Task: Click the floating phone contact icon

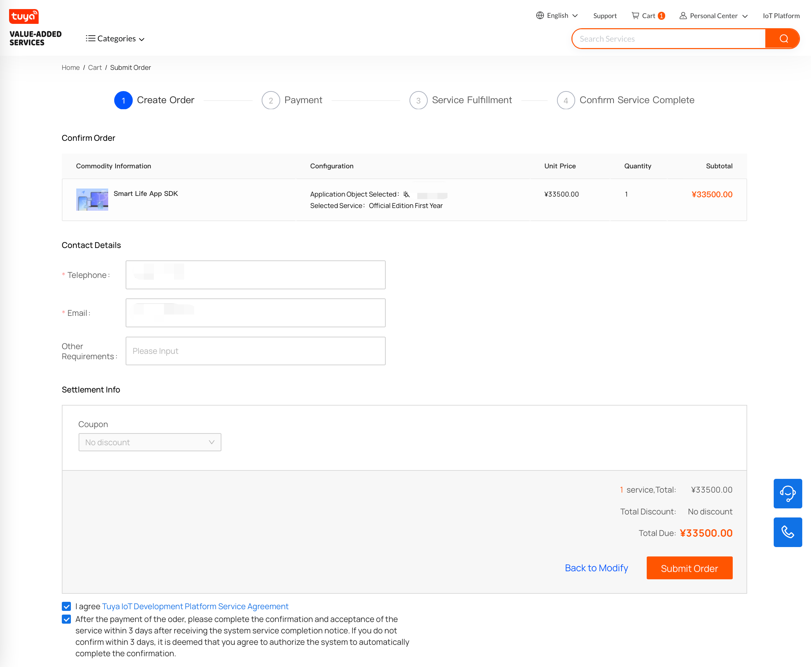Action: coord(788,532)
